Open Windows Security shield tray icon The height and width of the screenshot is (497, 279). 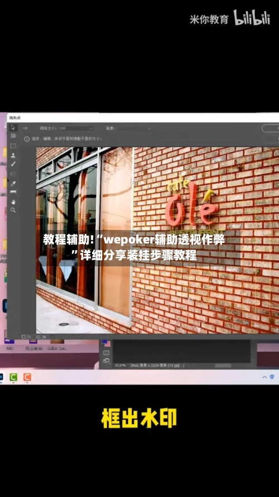(272, 377)
